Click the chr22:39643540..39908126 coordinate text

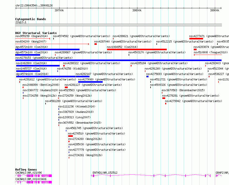click(34, 6)
